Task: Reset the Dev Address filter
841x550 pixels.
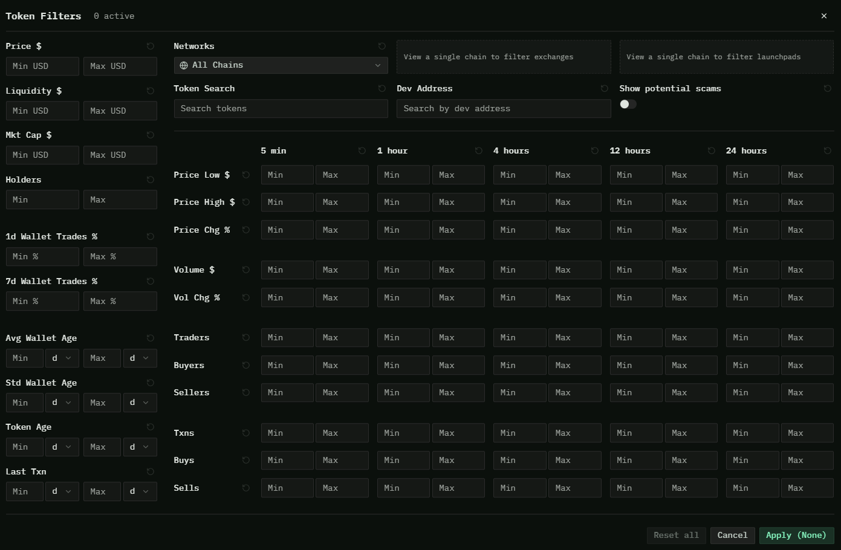Action: (604, 89)
